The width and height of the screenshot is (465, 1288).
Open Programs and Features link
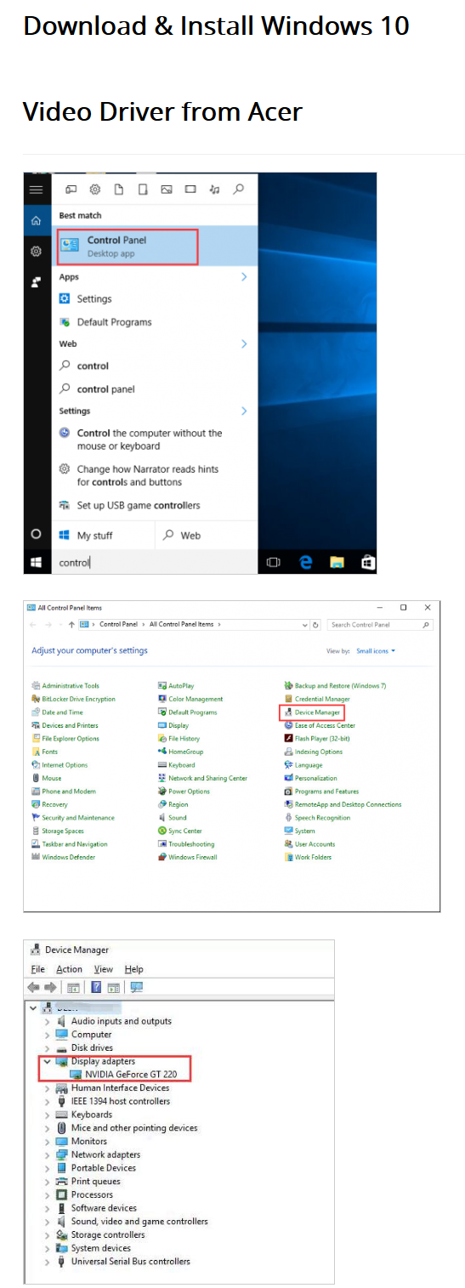click(x=321, y=792)
